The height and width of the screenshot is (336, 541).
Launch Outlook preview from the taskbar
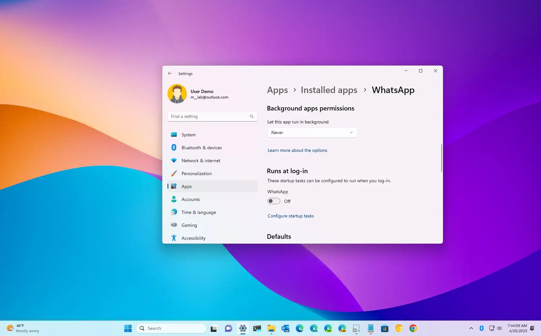point(285,328)
